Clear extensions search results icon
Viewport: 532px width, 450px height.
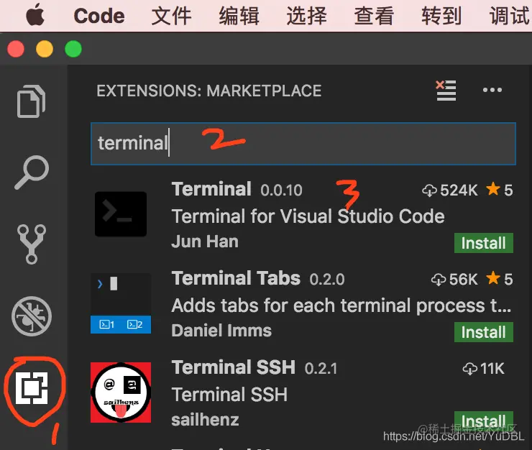tap(446, 91)
